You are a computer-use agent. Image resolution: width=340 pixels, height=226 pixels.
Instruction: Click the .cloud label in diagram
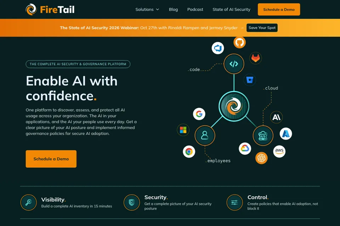pyautogui.click(x=271, y=88)
